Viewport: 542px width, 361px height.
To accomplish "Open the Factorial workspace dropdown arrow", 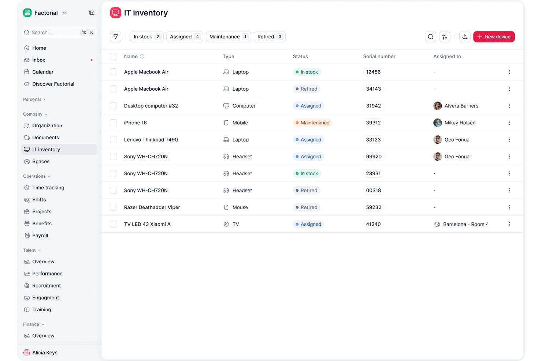I will pos(64,13).
